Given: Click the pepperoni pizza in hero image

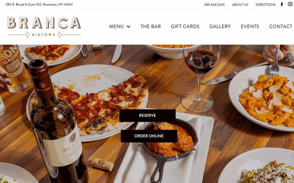Looking at the screenshot, I should [x=94, y=105].
